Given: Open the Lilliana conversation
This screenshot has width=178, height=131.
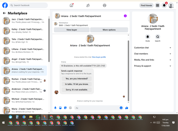Looking at the screenshot, I should pyautogui.click(x=24, y=51).
